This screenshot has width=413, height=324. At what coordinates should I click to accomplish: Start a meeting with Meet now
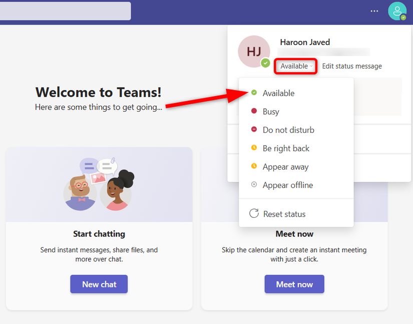coord(294,284)
